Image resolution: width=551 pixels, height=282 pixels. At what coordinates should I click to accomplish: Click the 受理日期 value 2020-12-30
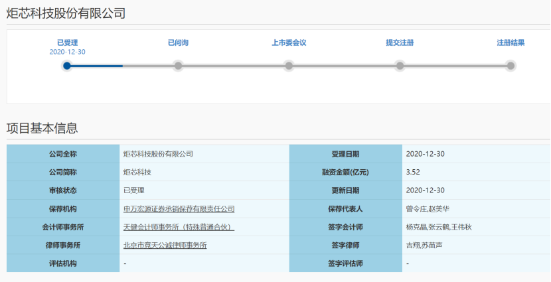point(425,154)
